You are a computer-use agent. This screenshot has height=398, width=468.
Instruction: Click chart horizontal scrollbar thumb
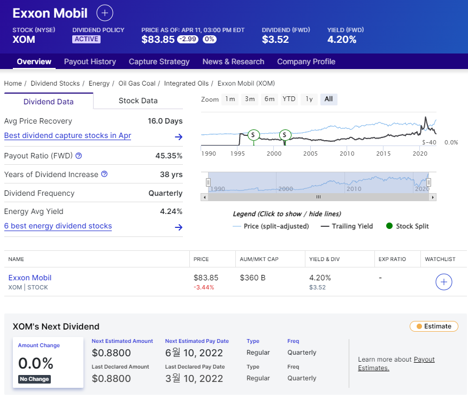coord(318,197)
